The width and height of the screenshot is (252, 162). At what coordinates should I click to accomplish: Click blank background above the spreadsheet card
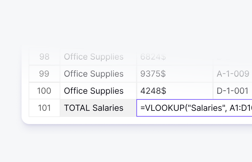tap(130, 23)
